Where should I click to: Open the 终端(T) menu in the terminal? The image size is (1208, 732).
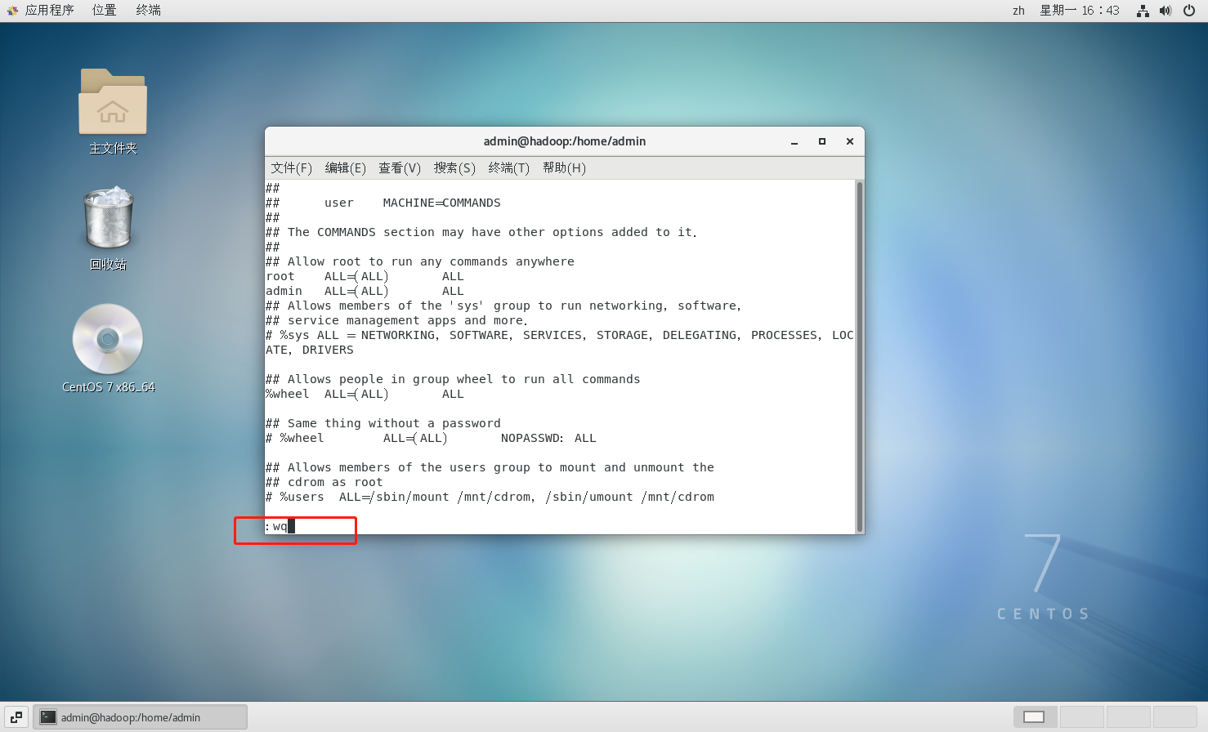click(509, 167)
